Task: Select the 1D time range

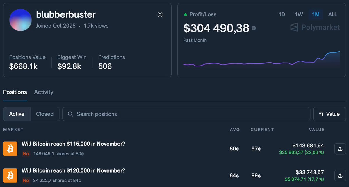Action: pos(282,14)
